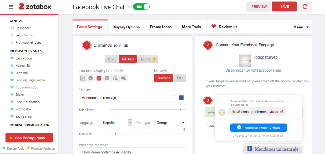Open the Language dropdown showing Español
The height and width of the screenshot is (154, 325).
click(116, 123)
